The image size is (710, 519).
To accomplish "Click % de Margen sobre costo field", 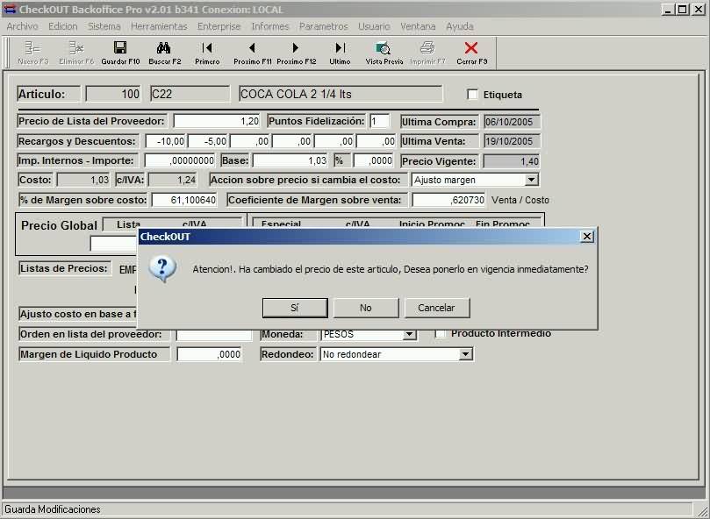I will [184, 200].
